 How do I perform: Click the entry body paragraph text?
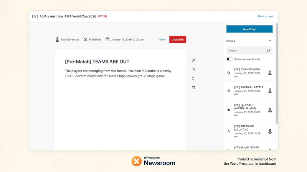coord(118,73)
